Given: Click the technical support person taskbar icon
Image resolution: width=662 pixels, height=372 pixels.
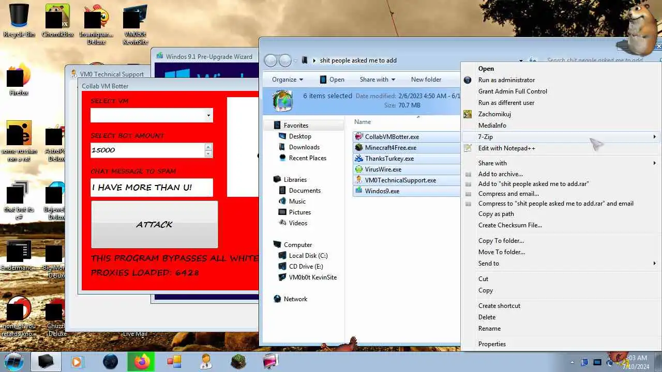Looking at the screenshot, I should pyautogui.click(x=206, y=361).
